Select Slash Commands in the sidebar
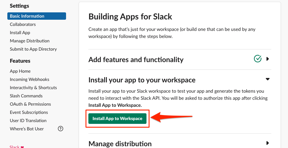Screen dimensions: 288x148 tap(26, 96)
